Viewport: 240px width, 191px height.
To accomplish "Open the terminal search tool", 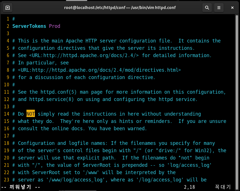I will tap(207, 8).
